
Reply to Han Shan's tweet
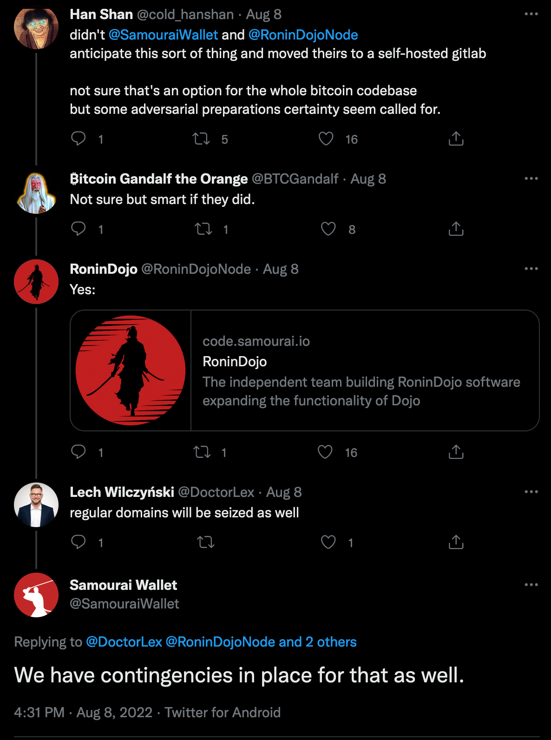click(79, 139)
